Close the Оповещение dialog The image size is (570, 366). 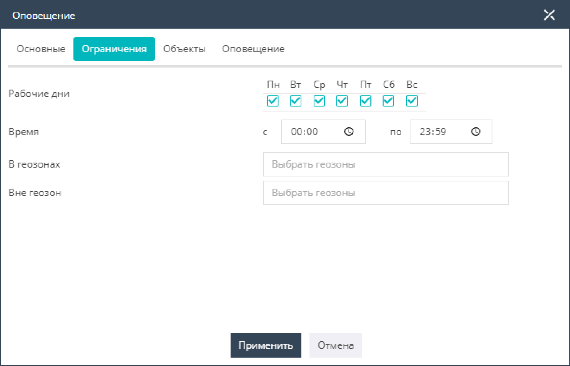coord(549,15)
